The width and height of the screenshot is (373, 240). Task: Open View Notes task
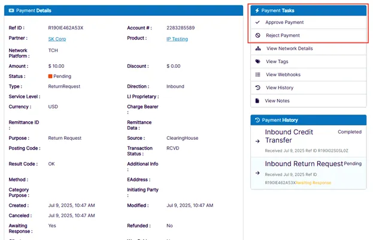coord(308,101)
